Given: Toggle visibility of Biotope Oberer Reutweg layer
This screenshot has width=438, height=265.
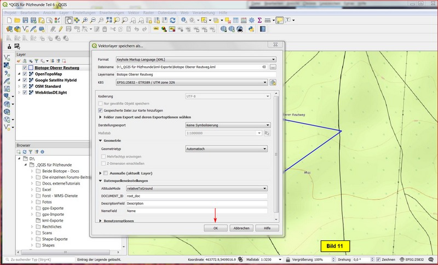Looking at the screenshot, I should point(25,67).
